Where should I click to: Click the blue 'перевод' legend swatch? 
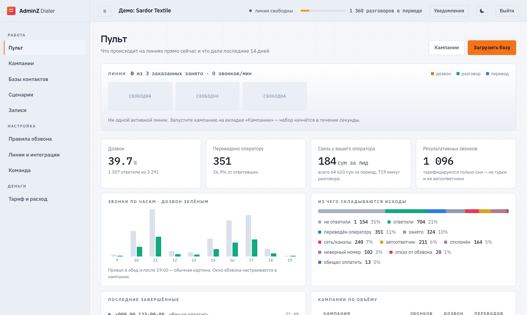(x=487, y=74)
